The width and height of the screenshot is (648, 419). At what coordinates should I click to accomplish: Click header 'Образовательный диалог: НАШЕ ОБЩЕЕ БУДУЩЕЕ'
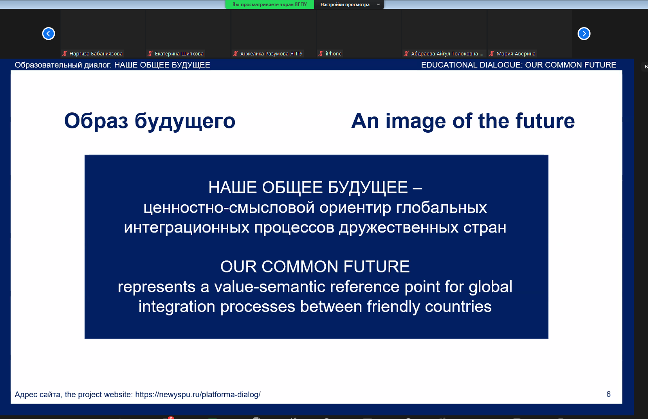(x=113, y=65)
